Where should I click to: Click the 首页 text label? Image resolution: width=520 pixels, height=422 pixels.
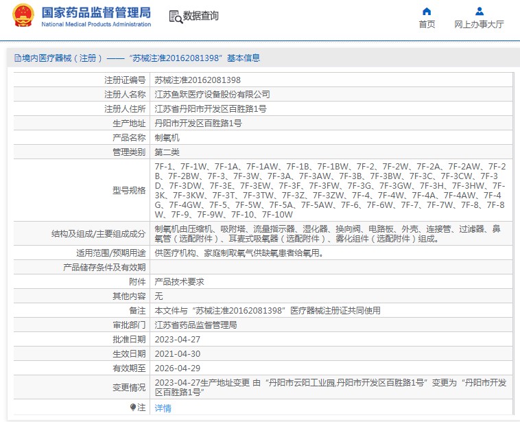click(427, 24)
